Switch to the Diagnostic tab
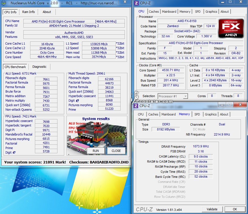248x214 pixels. (x=39, y=67)
